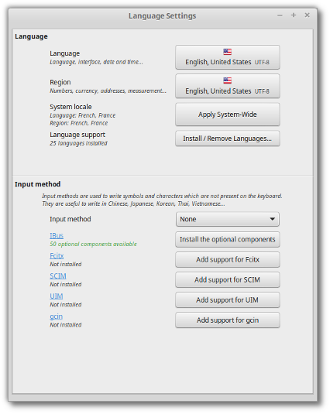Click the US flag icon in Language button
This screenshot has height=414, width=330.
[x=227, y=52]
